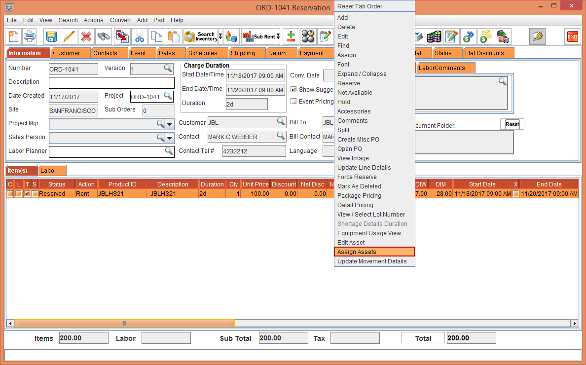This screenshot has width=586, height=365.
Task: Click the Save floppy disk icon
Action: click(51, 36)
